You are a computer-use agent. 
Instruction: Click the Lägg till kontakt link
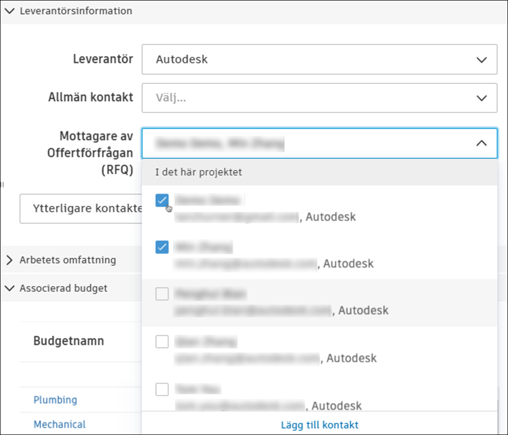(x=319, y=425)
